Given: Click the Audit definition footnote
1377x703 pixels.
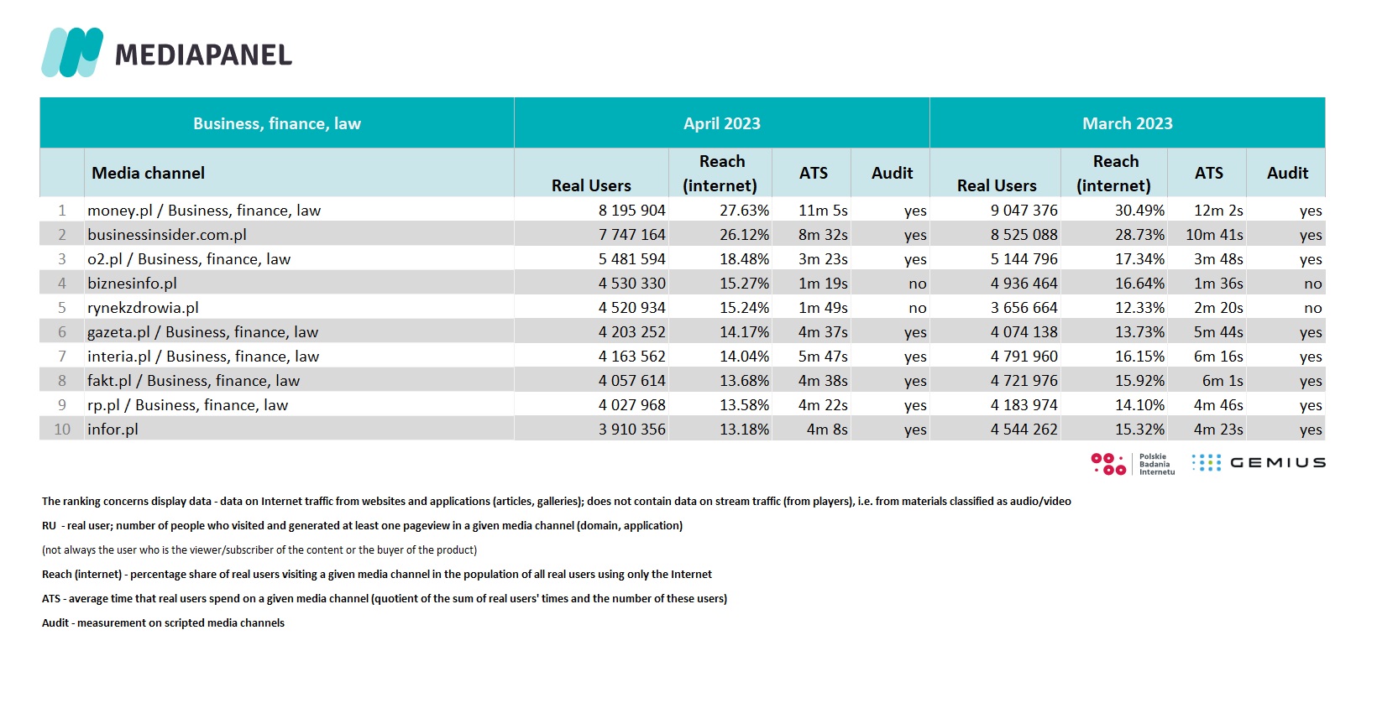Looking at the screenshot, I should (163, 622).
